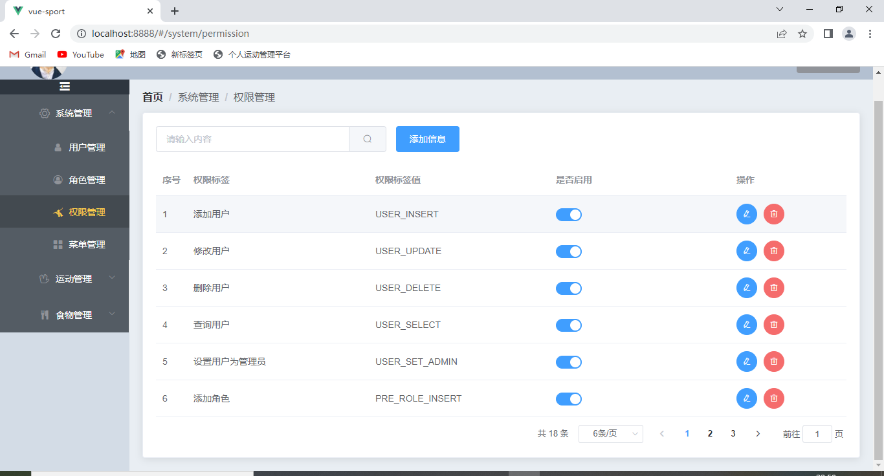Click the edit icon for PRE_ROLE_INSERT row
This screenshot has height=476, width=884.
[747, 398]
